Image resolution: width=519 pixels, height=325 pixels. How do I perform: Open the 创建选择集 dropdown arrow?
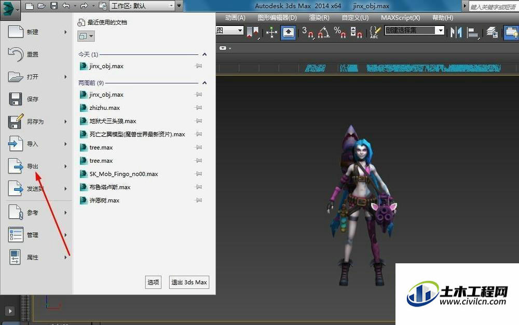[x=440, y=31]
